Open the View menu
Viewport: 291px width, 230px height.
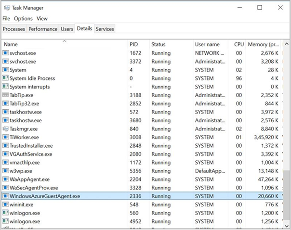[42, 19]
